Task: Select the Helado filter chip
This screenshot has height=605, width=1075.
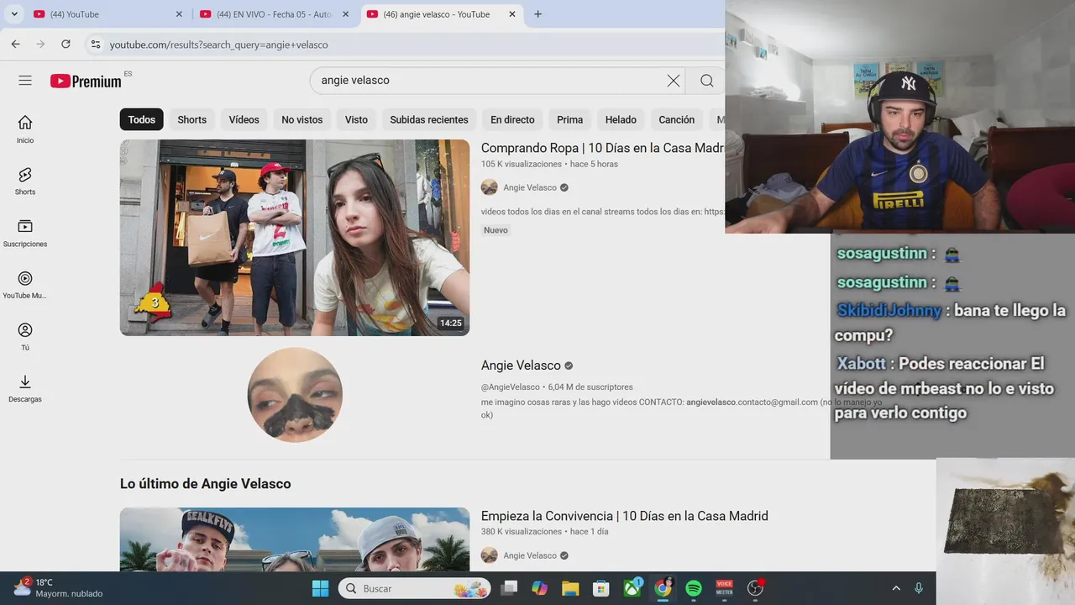Action: point(621,119)
